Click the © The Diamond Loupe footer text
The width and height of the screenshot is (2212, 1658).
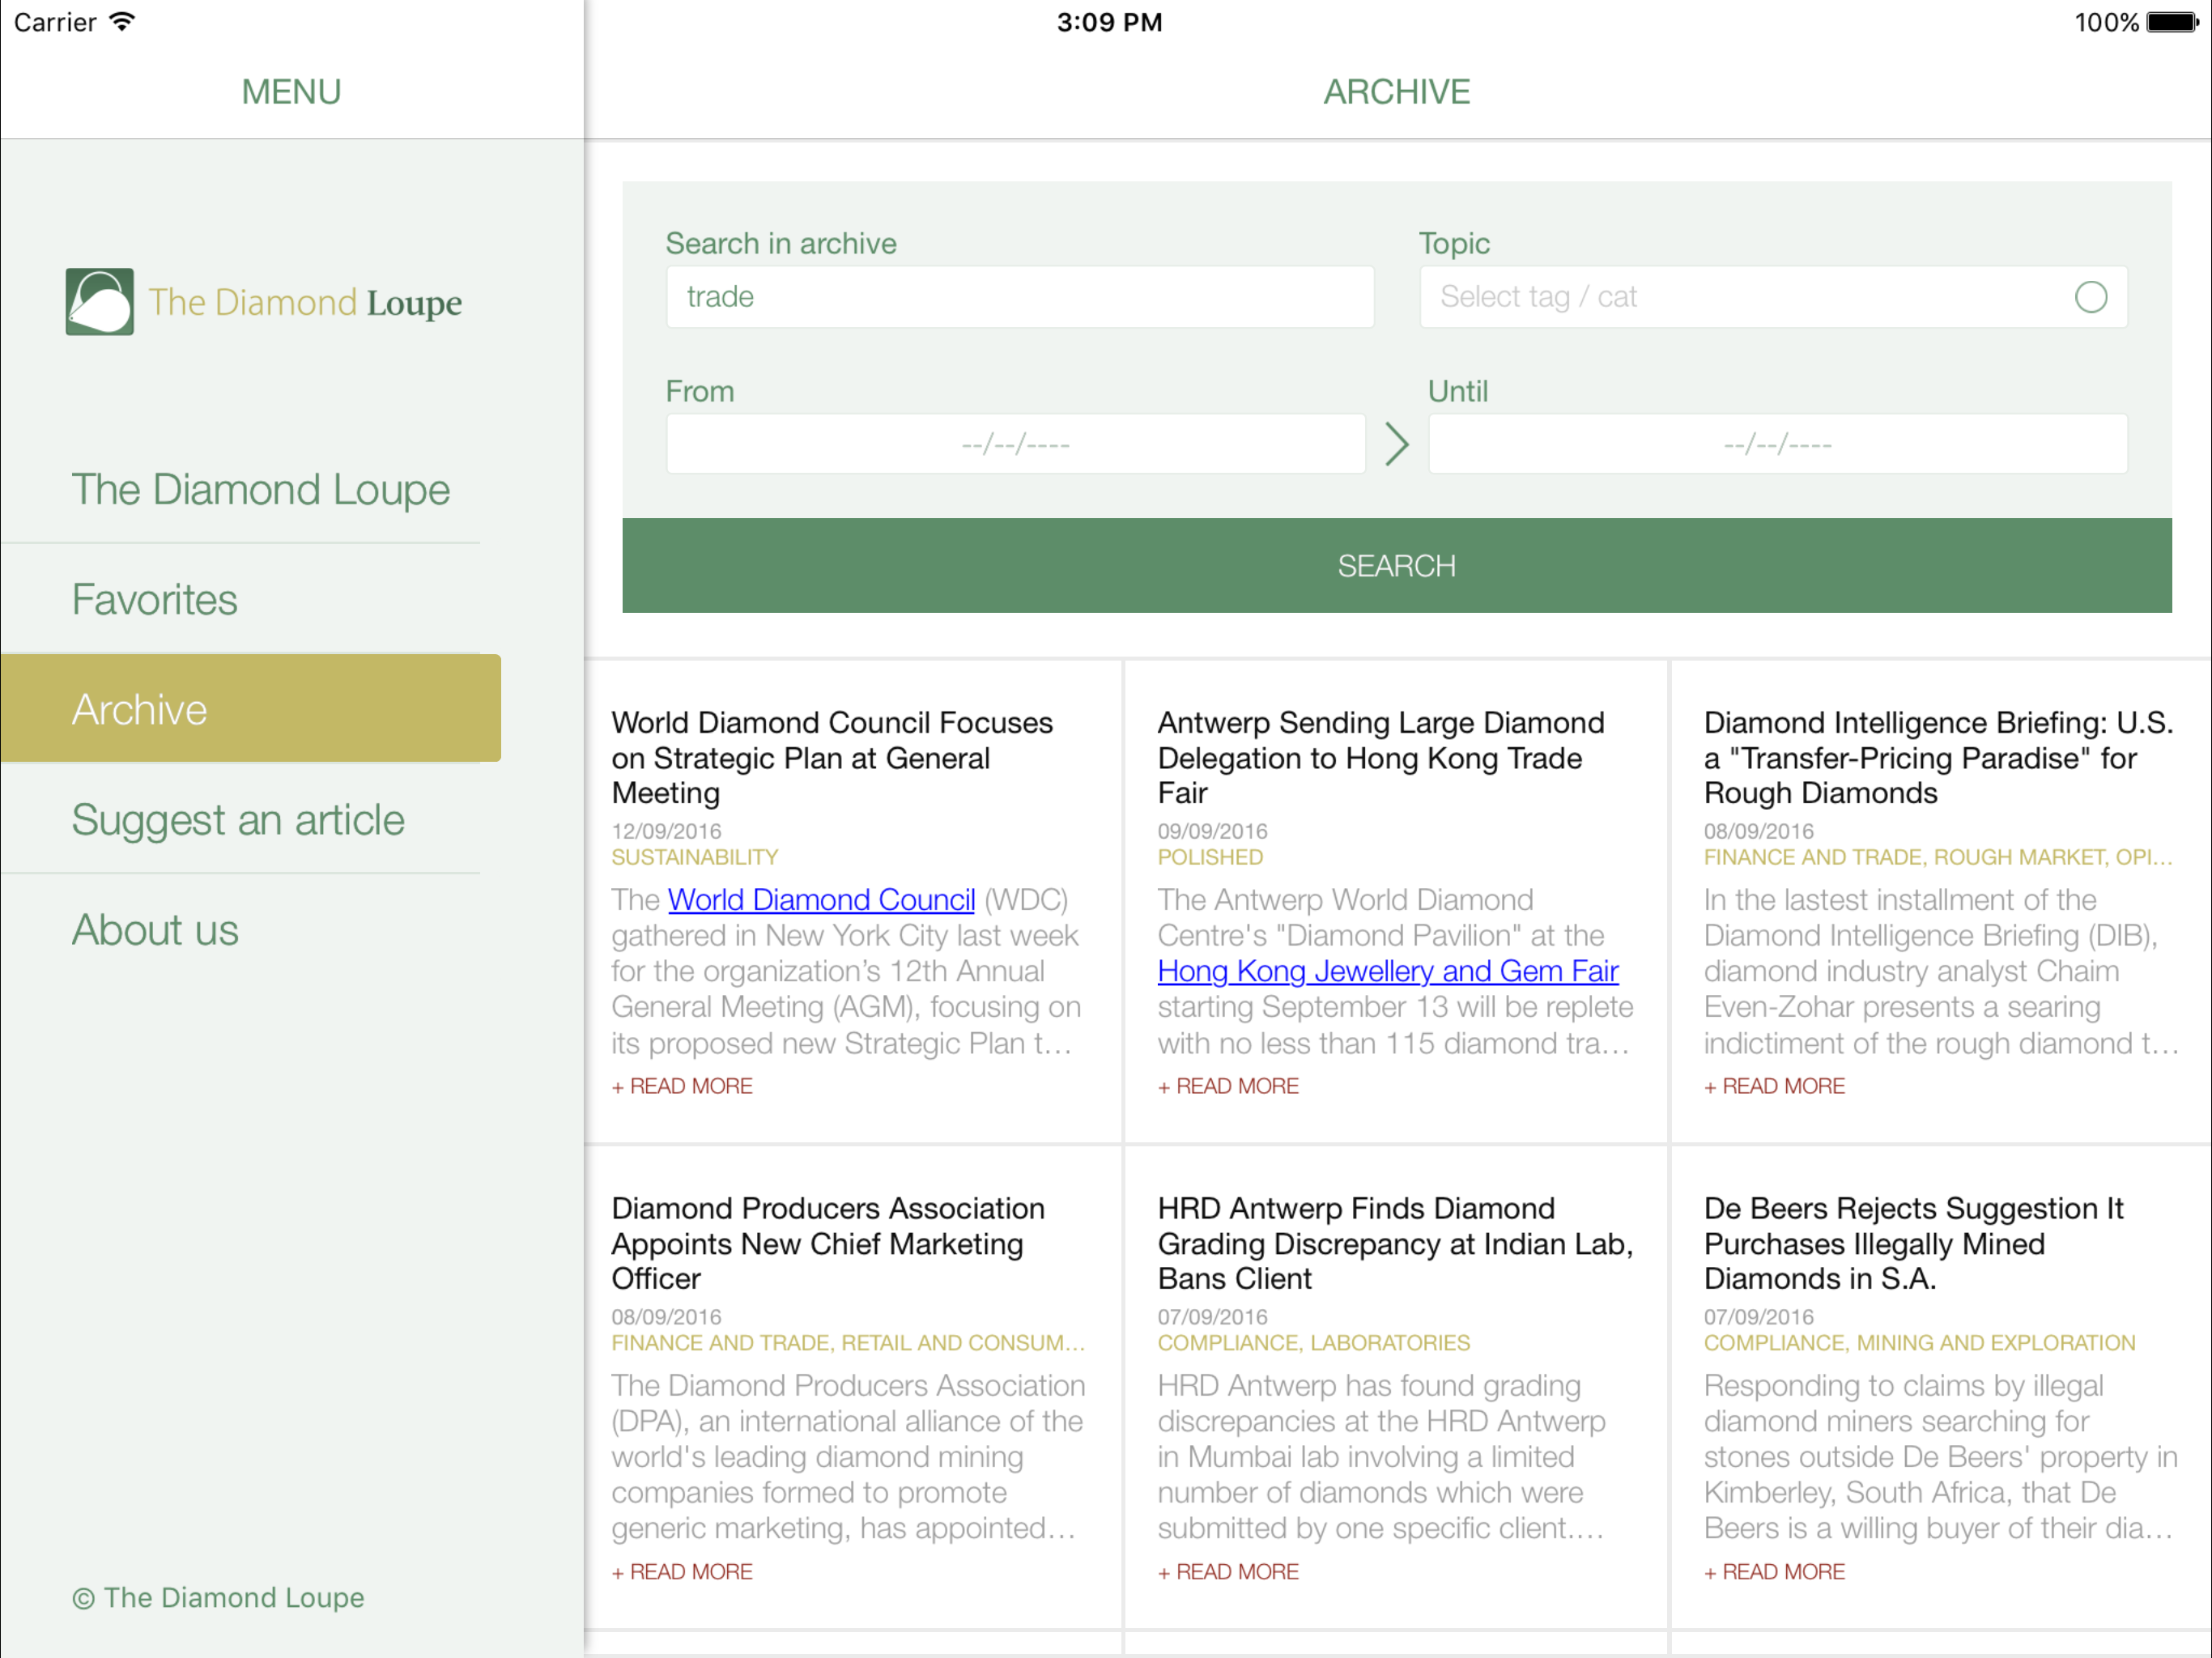point(218,1597)
